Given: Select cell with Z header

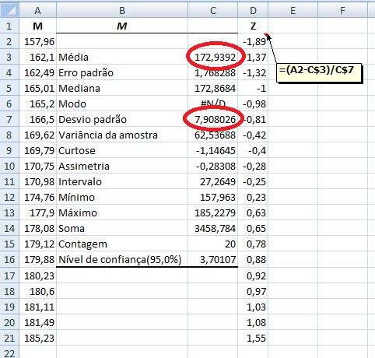Looking at the screenshot, I should click(253, 26).
